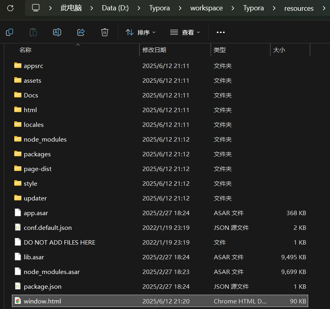Select the assets folder icon

tap(18, 80)
